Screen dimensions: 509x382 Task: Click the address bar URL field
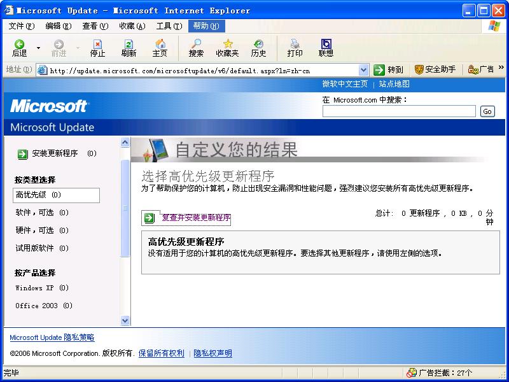[204, 70]
